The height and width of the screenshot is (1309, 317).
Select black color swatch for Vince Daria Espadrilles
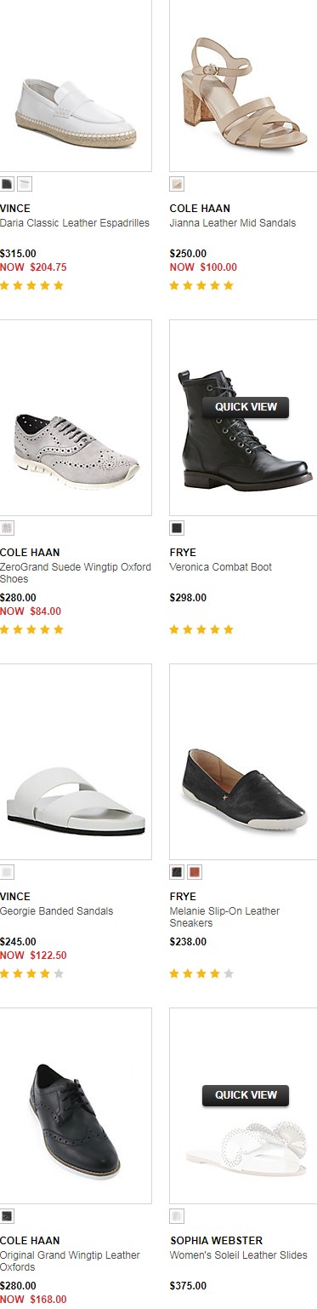[7, 184]
